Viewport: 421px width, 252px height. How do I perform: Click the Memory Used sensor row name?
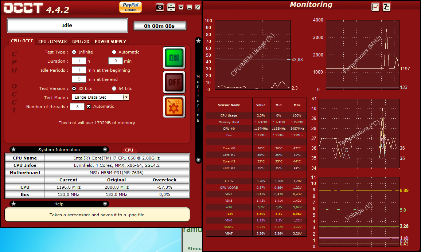tap(229, 122)
